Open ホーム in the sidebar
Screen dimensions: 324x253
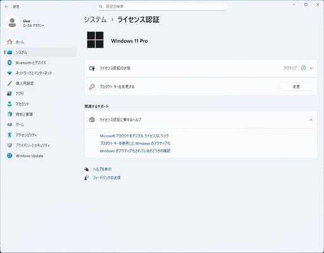pyautogui.click(x=40, y=42)
